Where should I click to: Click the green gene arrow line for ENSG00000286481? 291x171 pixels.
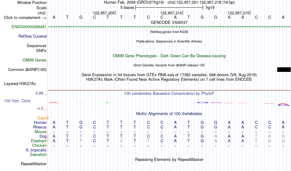tap(169, 27)
